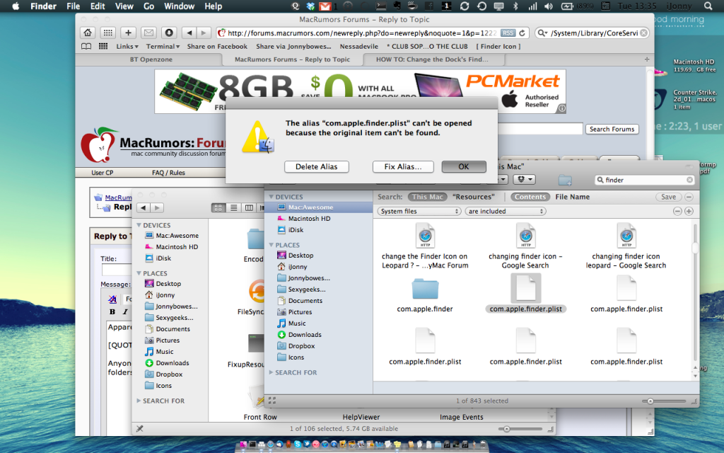Expand SEARCH FOR section in front Finder sidebar
The image size is (724, 453).
271,372
